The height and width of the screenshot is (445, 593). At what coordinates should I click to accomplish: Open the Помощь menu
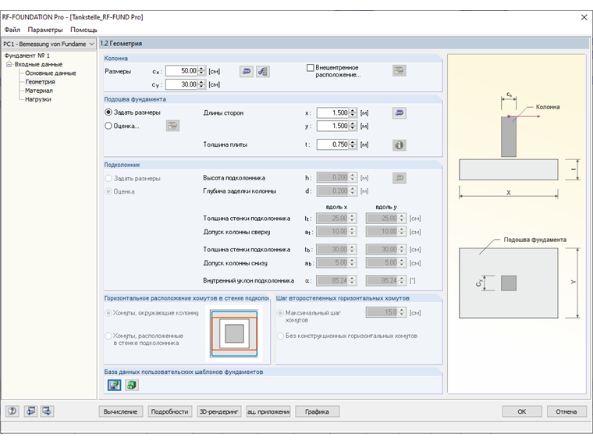[x=83, y=30]
